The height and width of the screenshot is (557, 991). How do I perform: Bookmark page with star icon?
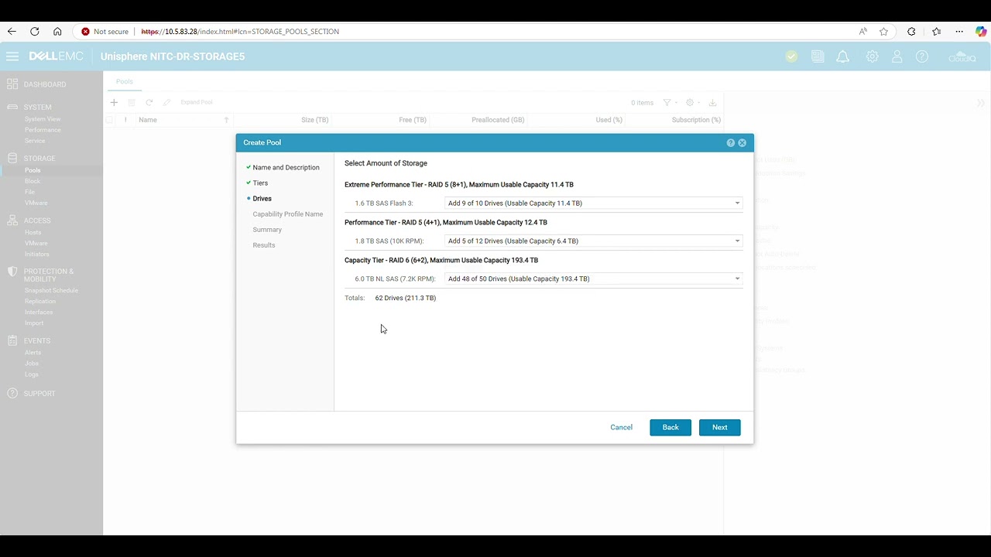click(x=884, y=32)
